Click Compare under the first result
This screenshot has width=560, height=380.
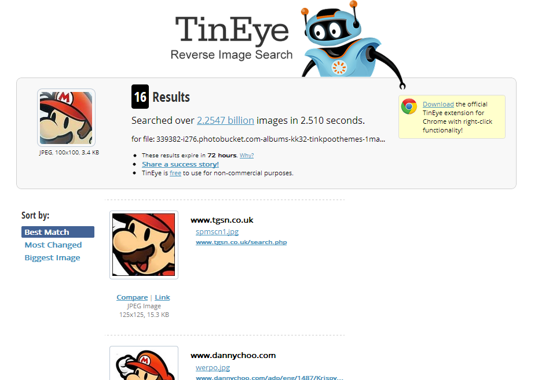pos(132,297)
